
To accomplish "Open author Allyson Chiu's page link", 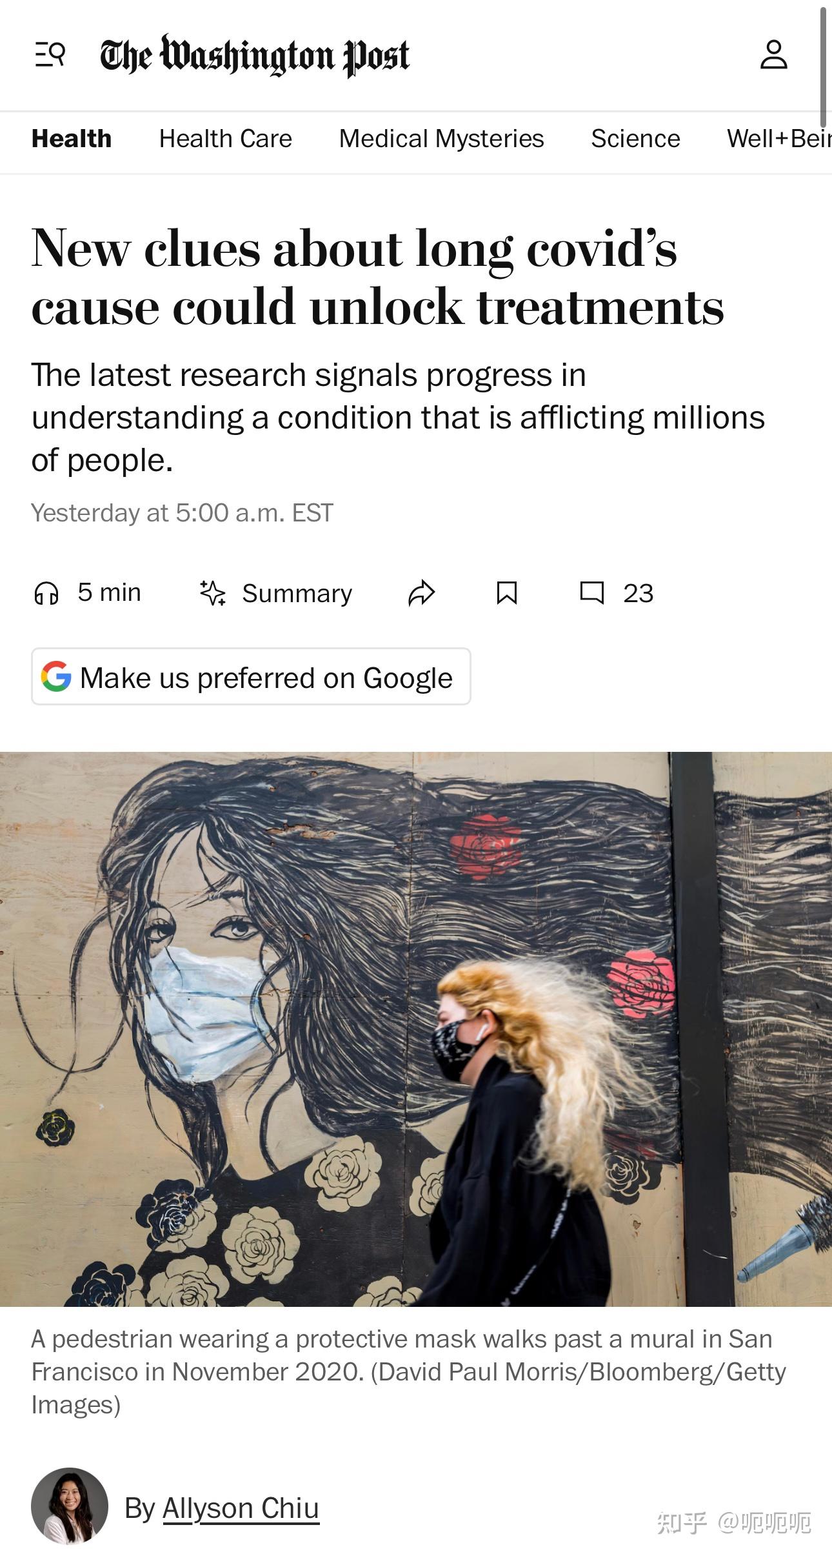I will coord(241,1509).
